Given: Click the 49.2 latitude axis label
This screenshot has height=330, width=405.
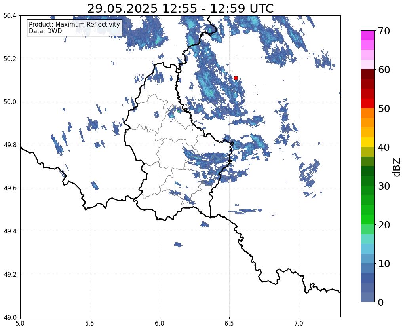Looking at the screenshot, I should (10, 274).
